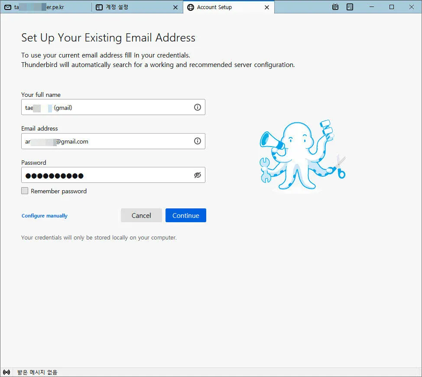Image resolution: width=422 pixels, height=377 pixels.
Task: Click the online status icon in status bar
Action: (6, 372)
